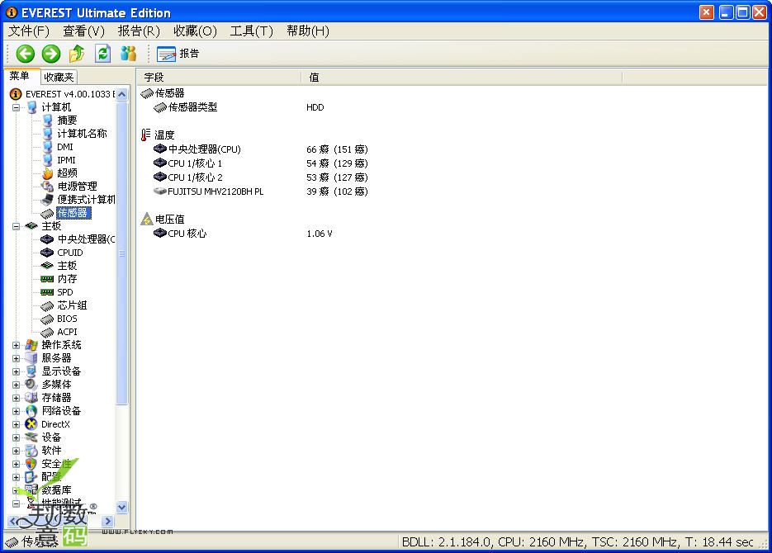Select the 中央处理器(CPU) temperature row

click(261, 149)
